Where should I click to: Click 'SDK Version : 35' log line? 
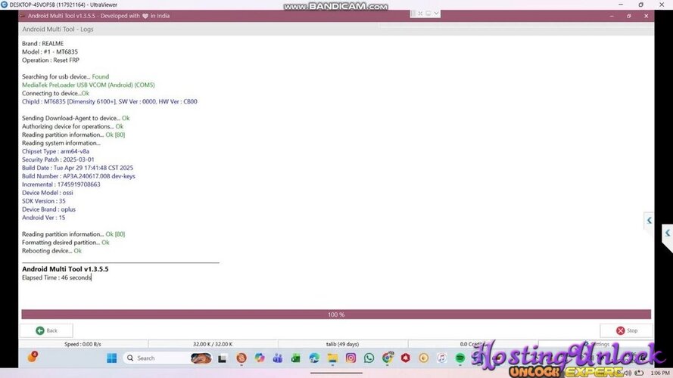[44, 201]
